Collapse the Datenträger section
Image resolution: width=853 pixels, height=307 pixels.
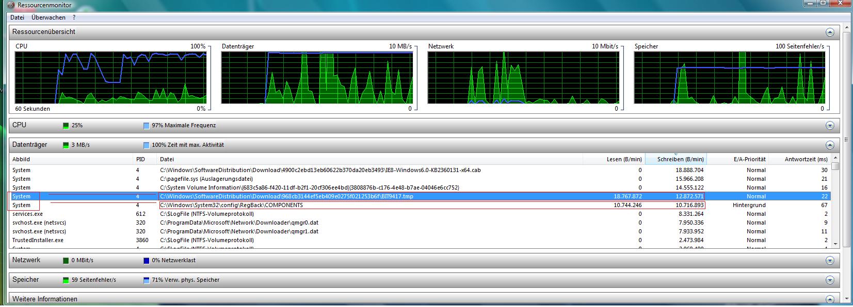tap(830, 145)
